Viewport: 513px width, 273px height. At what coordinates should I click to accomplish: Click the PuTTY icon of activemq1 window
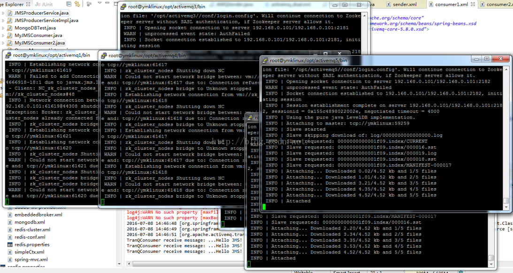click(x=8, y=55)
